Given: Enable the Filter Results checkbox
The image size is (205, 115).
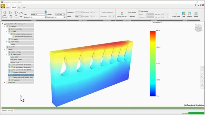Looking at the screenshot, I should tap(140, 11).
